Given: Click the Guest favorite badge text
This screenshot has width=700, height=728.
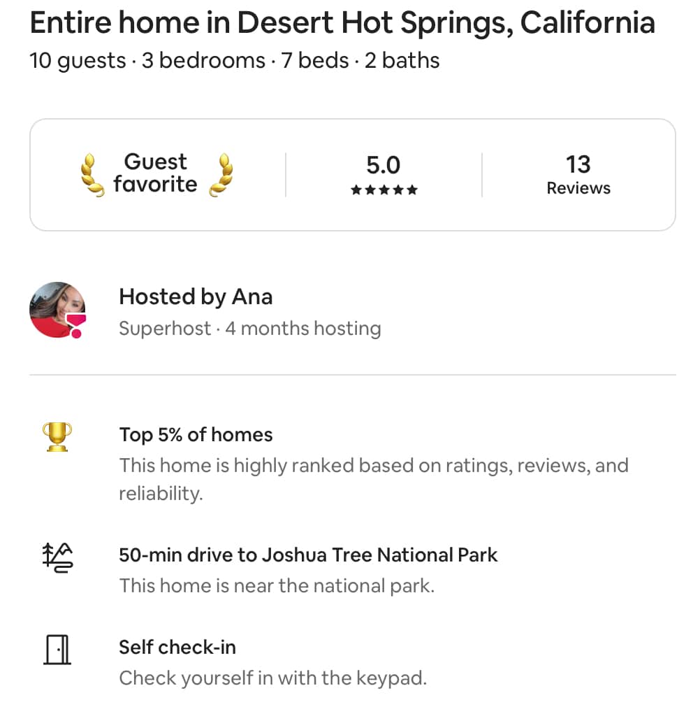Looking at the screenshot, I should click(x=155, y=173).
